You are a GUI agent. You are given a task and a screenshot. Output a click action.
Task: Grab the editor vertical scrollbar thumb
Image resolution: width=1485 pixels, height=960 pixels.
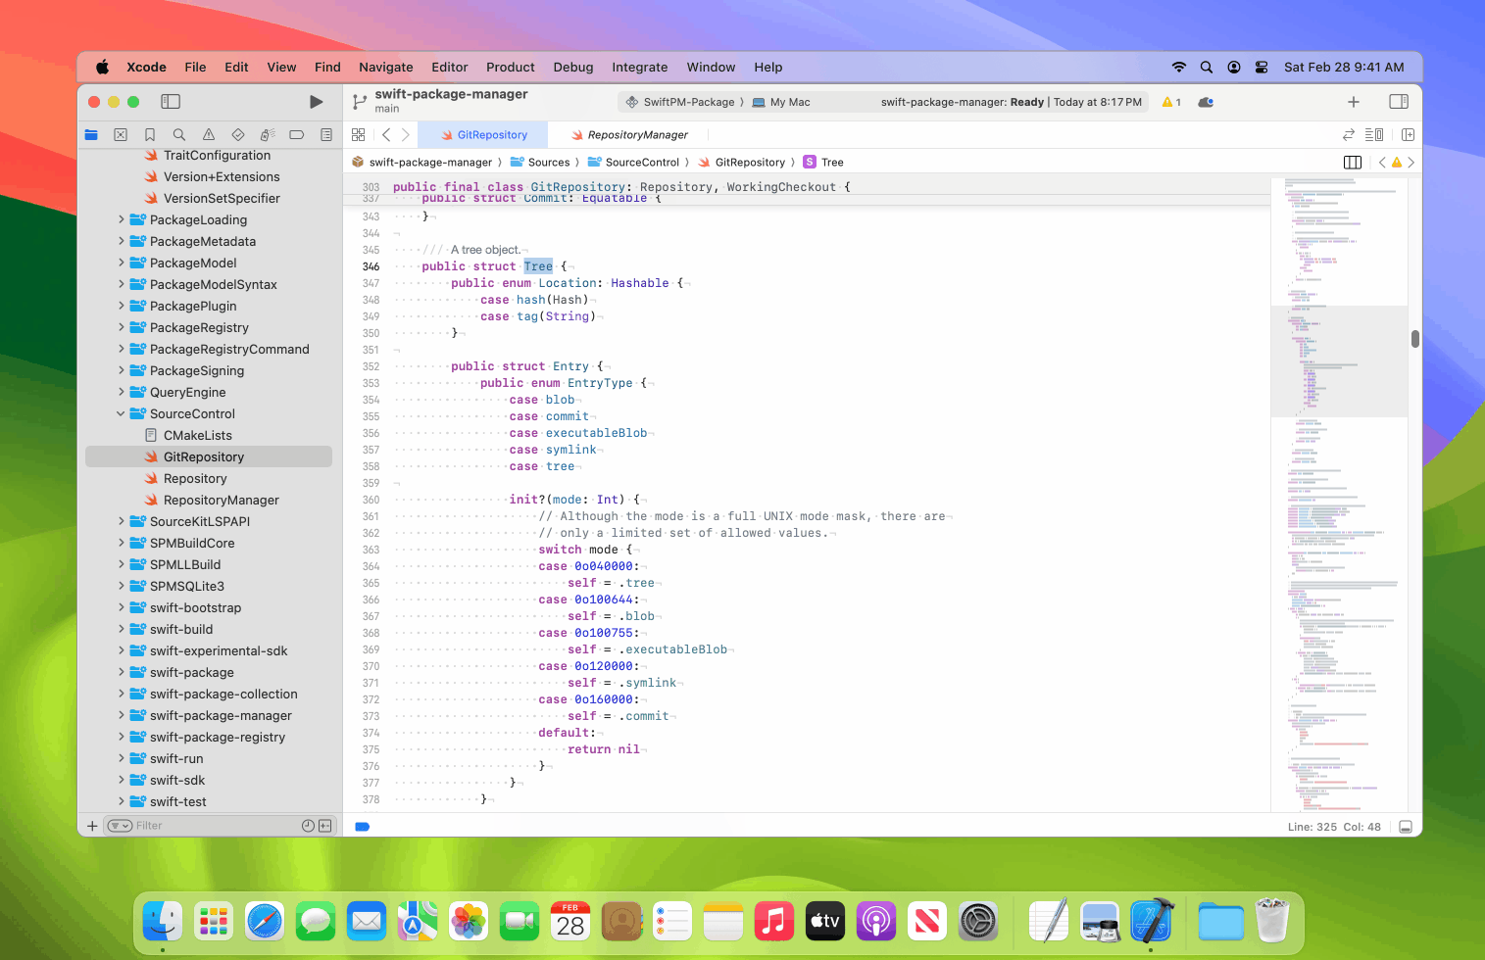coord(1415,339)
